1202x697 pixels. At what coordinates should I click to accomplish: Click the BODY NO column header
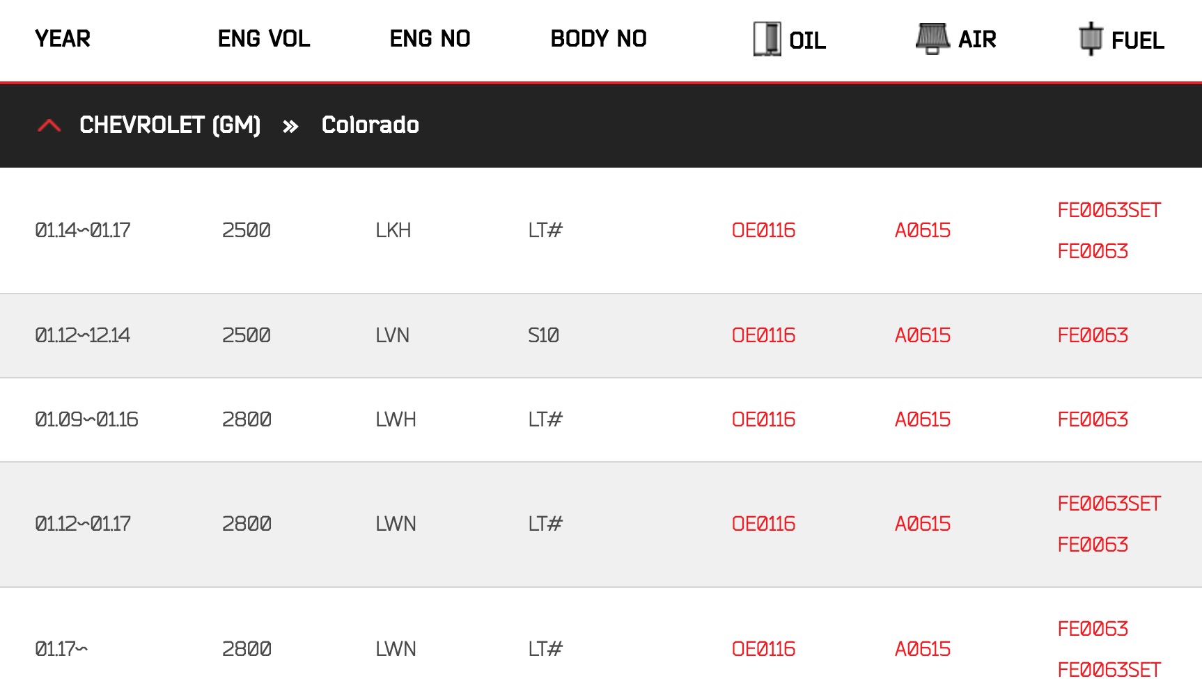[598, 39]
